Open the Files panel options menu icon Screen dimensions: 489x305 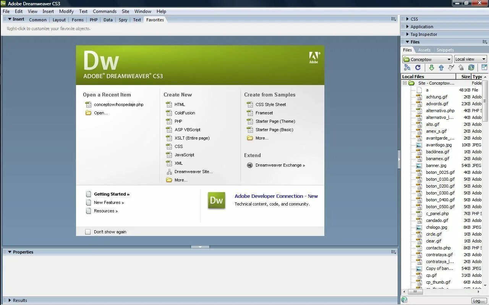(485, 42)
